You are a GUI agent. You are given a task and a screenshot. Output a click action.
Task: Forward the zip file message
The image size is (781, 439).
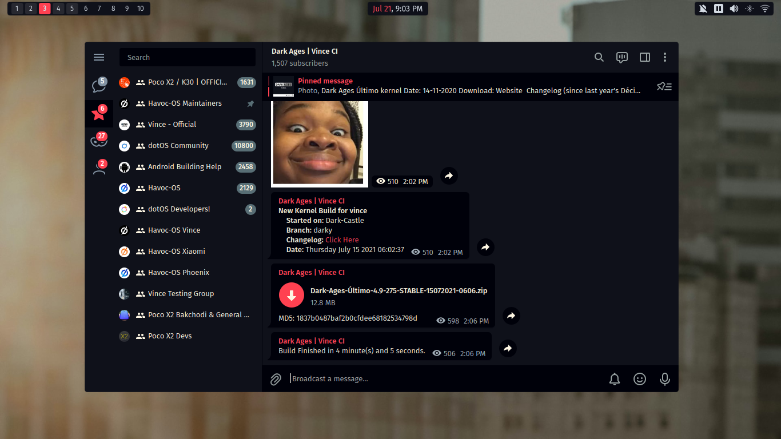[x=511, y=316]
